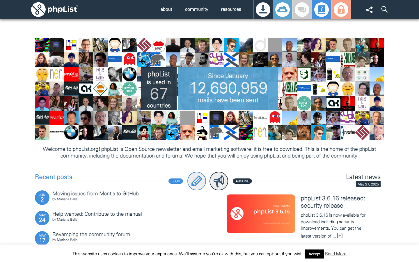Expand the news excerpt with [+]

pyautogui.click(x=340, y=236)
